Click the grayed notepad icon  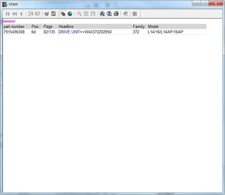point(125,14)
